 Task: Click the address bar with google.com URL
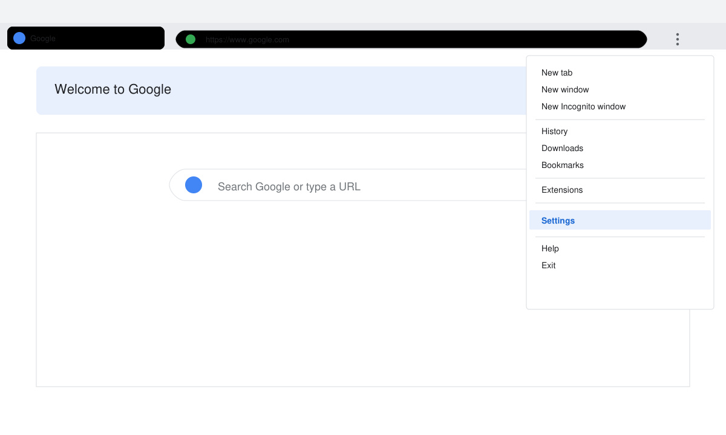pyautogui.click(x=411, y=39)
